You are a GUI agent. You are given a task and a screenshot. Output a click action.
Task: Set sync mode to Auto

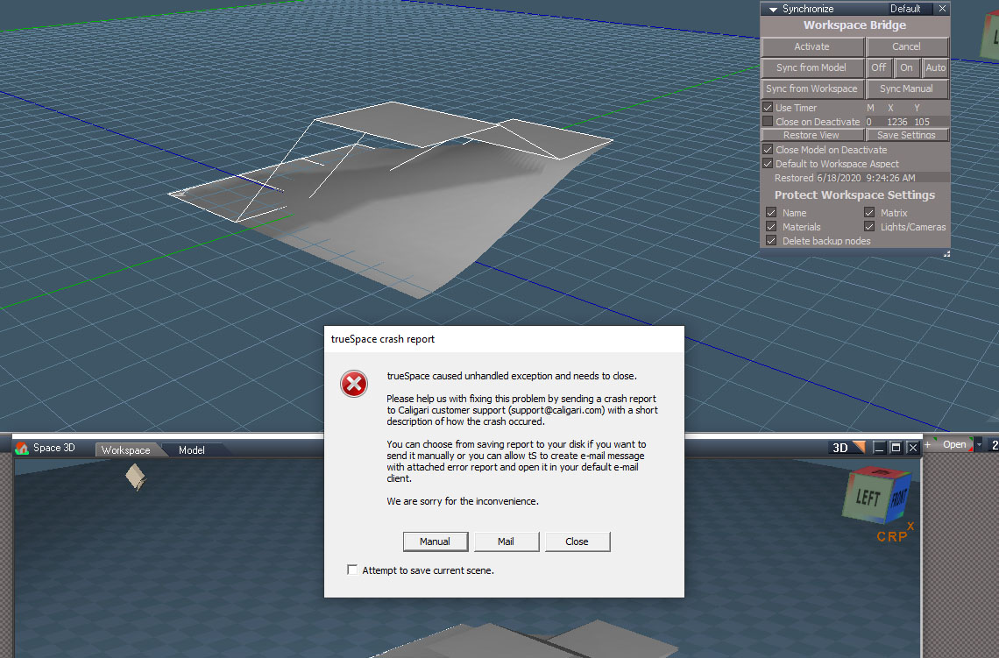(935, 67)
